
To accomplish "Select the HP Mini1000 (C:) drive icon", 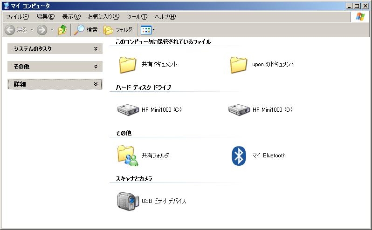I will coord(128,110).
